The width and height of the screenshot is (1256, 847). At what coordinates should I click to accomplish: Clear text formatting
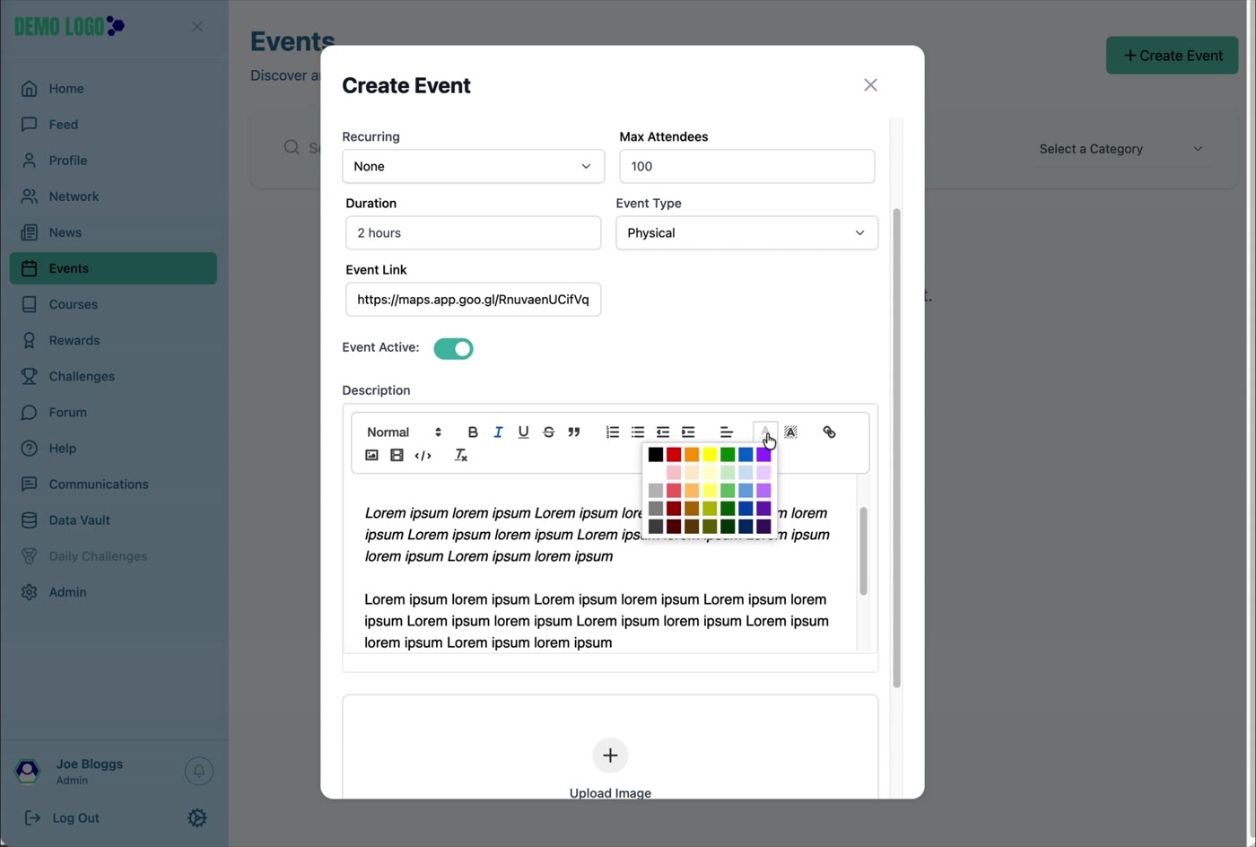pyautogui.click(x=461, y=456)
